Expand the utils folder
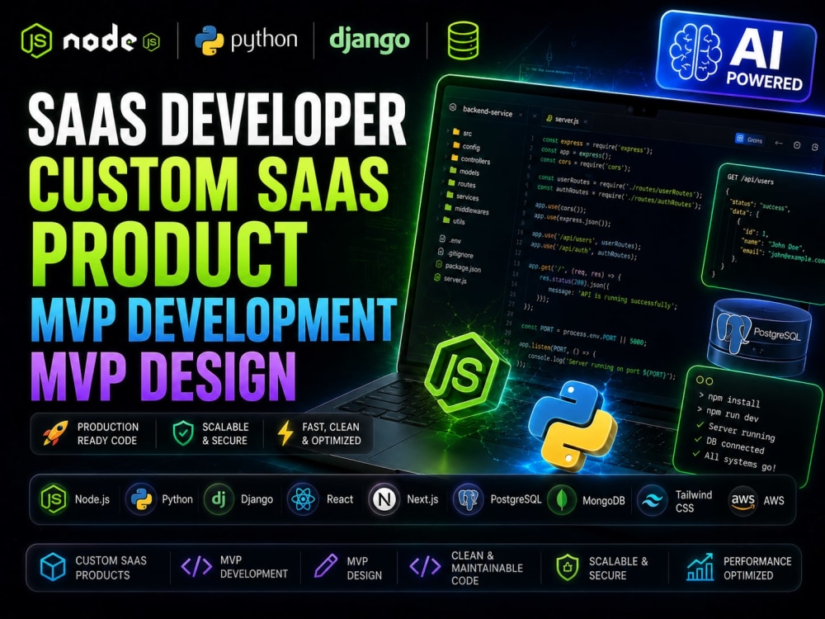Viewport: 825px width, 619px height. tap(452, 221)
